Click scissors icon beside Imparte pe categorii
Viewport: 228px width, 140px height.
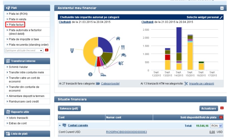pyautogui.click(x=186, y=83)
